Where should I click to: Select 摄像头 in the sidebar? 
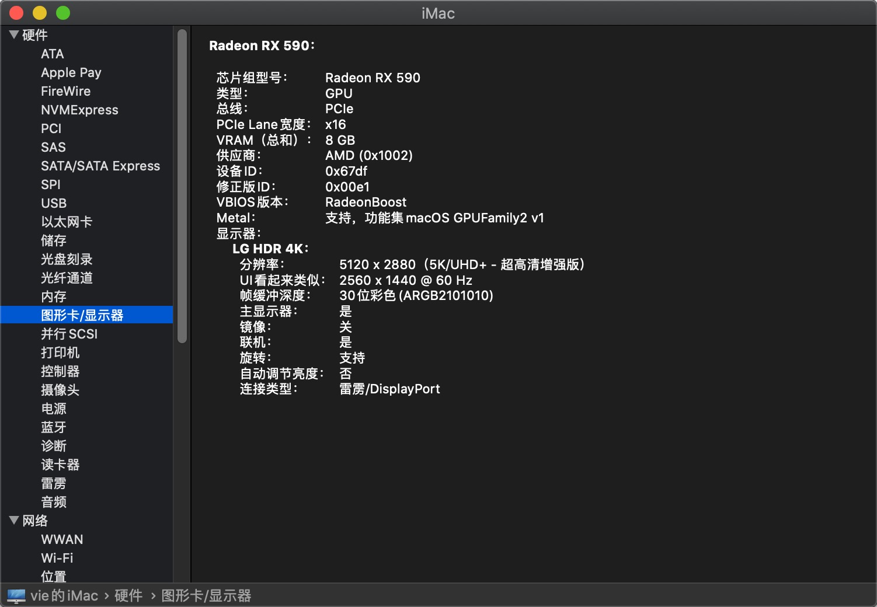(60, 390)
